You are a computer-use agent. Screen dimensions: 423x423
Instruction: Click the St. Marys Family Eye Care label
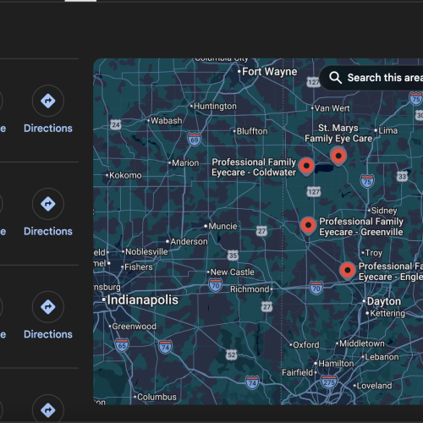coord(338,133)
